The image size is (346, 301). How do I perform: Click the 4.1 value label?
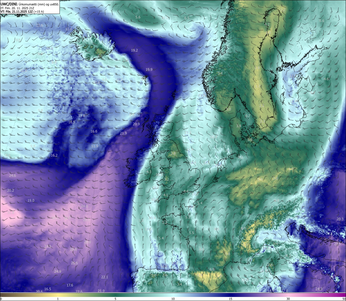166,195
